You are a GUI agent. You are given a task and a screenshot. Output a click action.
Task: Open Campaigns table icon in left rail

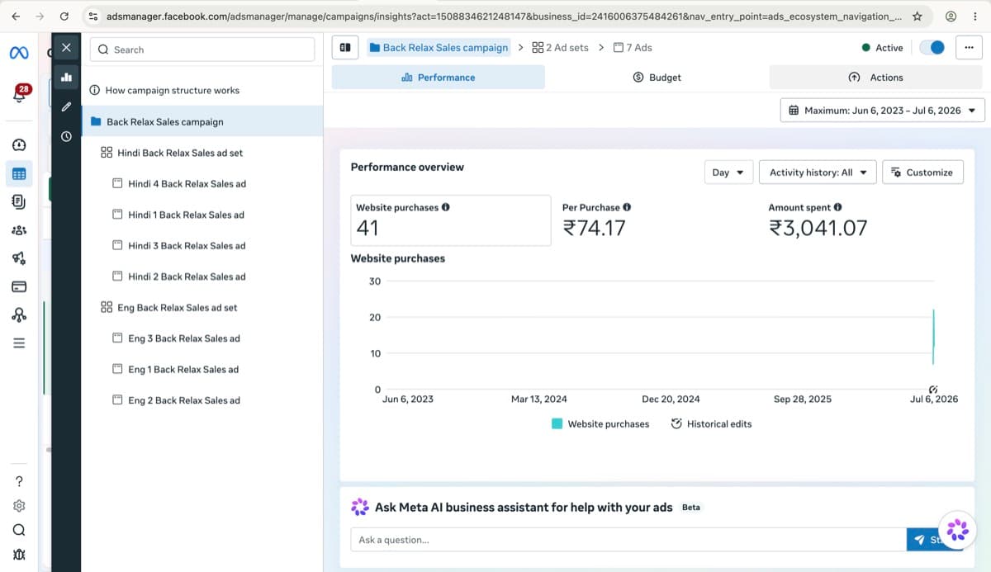point(19,174)
